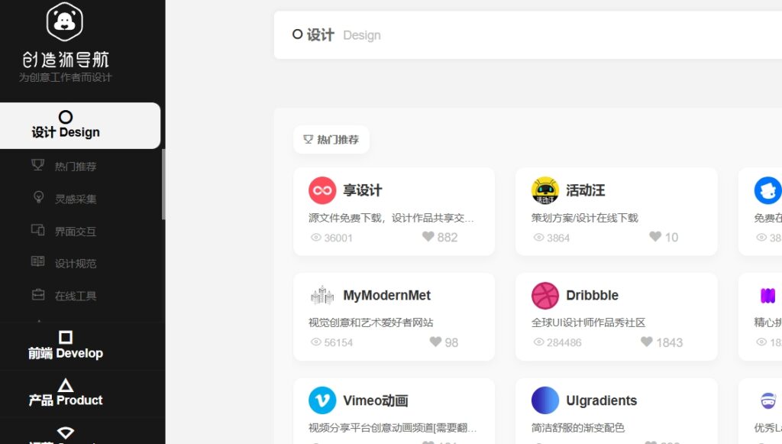Click the sidebar vertical scrollbar

(163, 184)
